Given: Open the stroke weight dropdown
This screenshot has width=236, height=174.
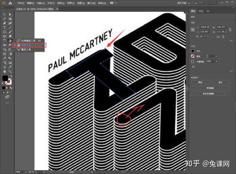Looking at the screenshot, I should click(x=216, y=56).
